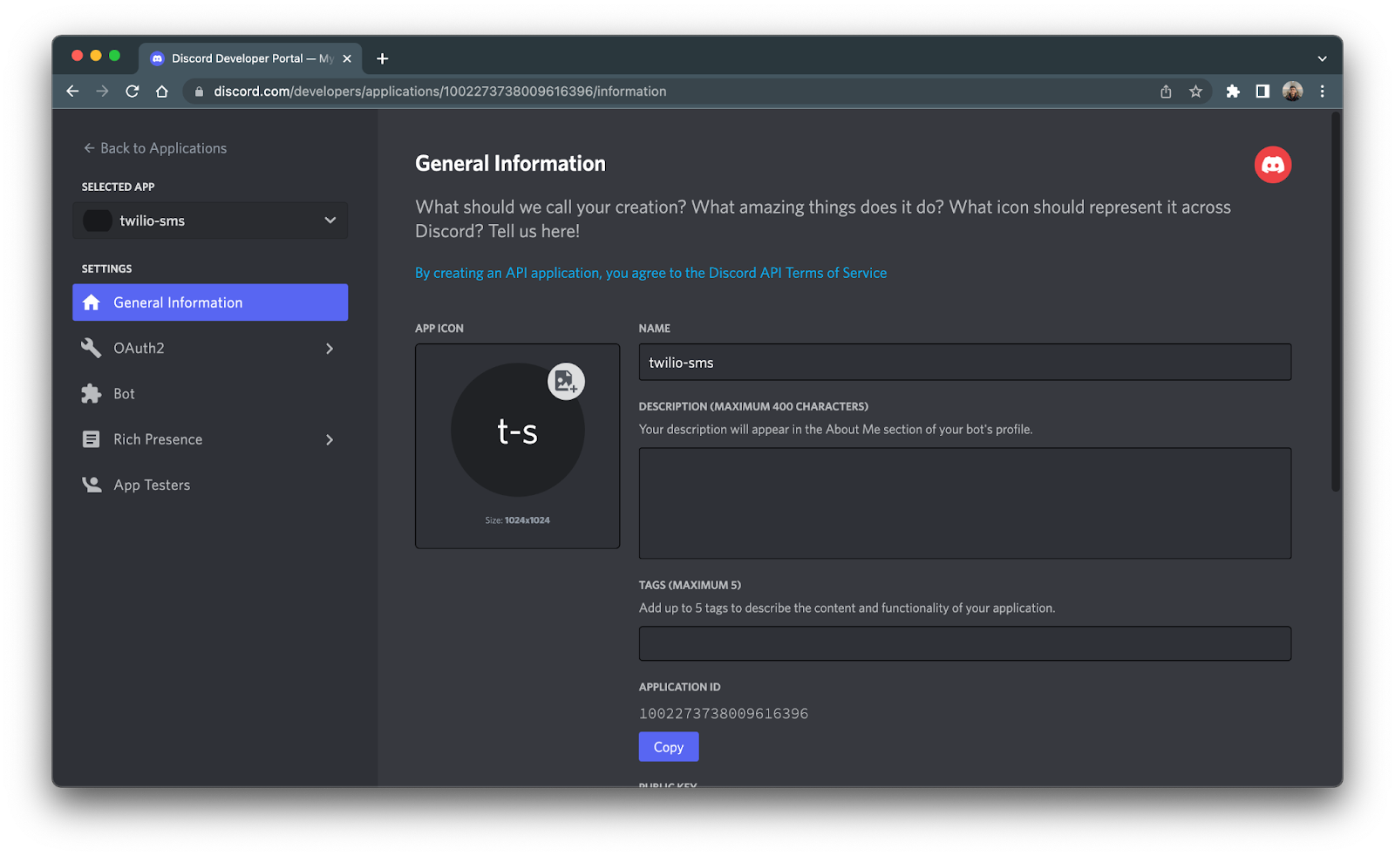Open the Chrome profile avatar
This screenshot has width=1395, height=856.
click(1292, 92)
